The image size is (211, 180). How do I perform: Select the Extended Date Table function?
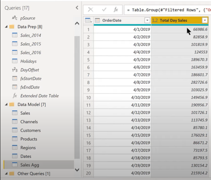coord(40,96)
